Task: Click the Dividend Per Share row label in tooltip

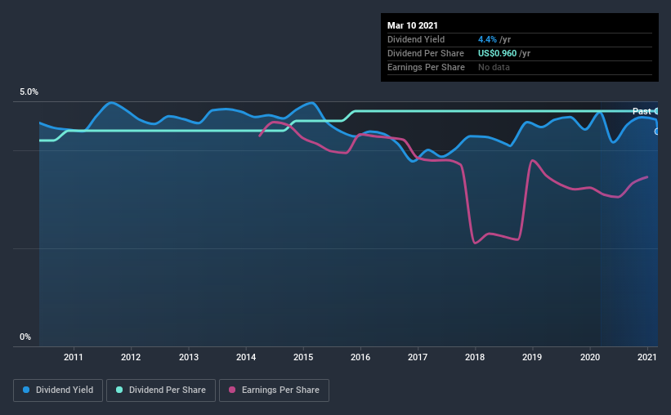Action: click(425, 53)
